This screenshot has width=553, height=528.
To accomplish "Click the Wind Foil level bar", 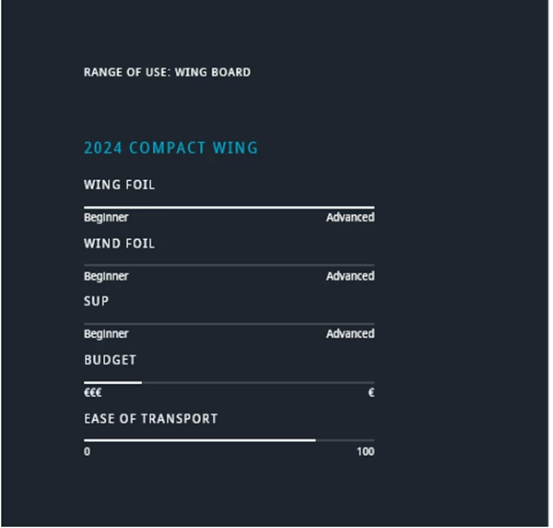I will tap(229, 265).
